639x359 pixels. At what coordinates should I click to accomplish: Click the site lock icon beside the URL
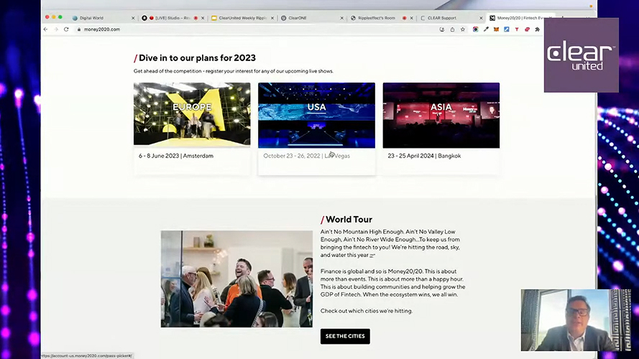[78, 29]
